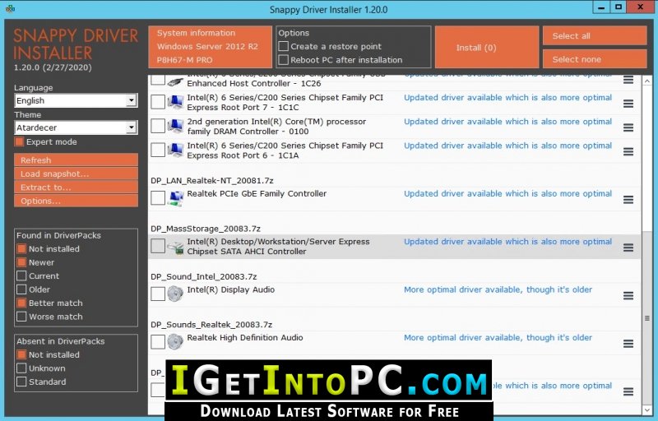
Task: Open menu icon for the last partially hidden row
Action: 628,391
